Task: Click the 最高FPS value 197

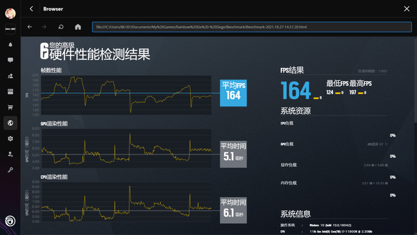Action: tap(352, 93)
